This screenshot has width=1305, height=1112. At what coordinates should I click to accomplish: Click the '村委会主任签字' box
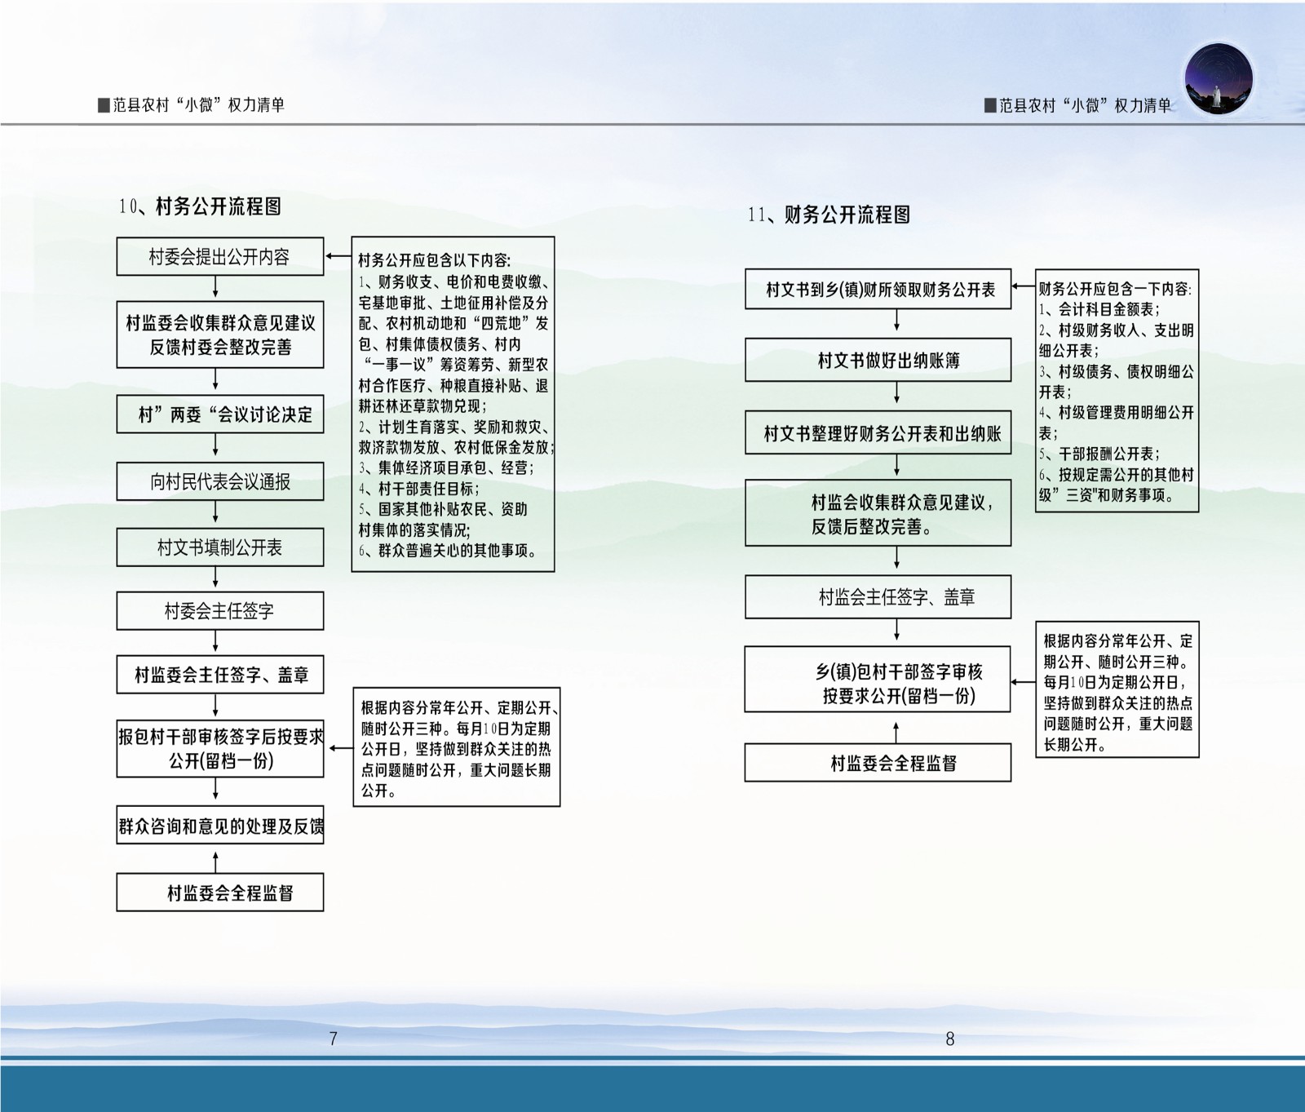(220, 611)
